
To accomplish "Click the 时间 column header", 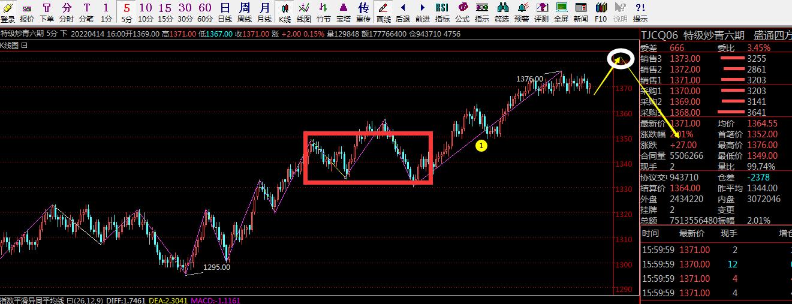I will coord(650,233).
